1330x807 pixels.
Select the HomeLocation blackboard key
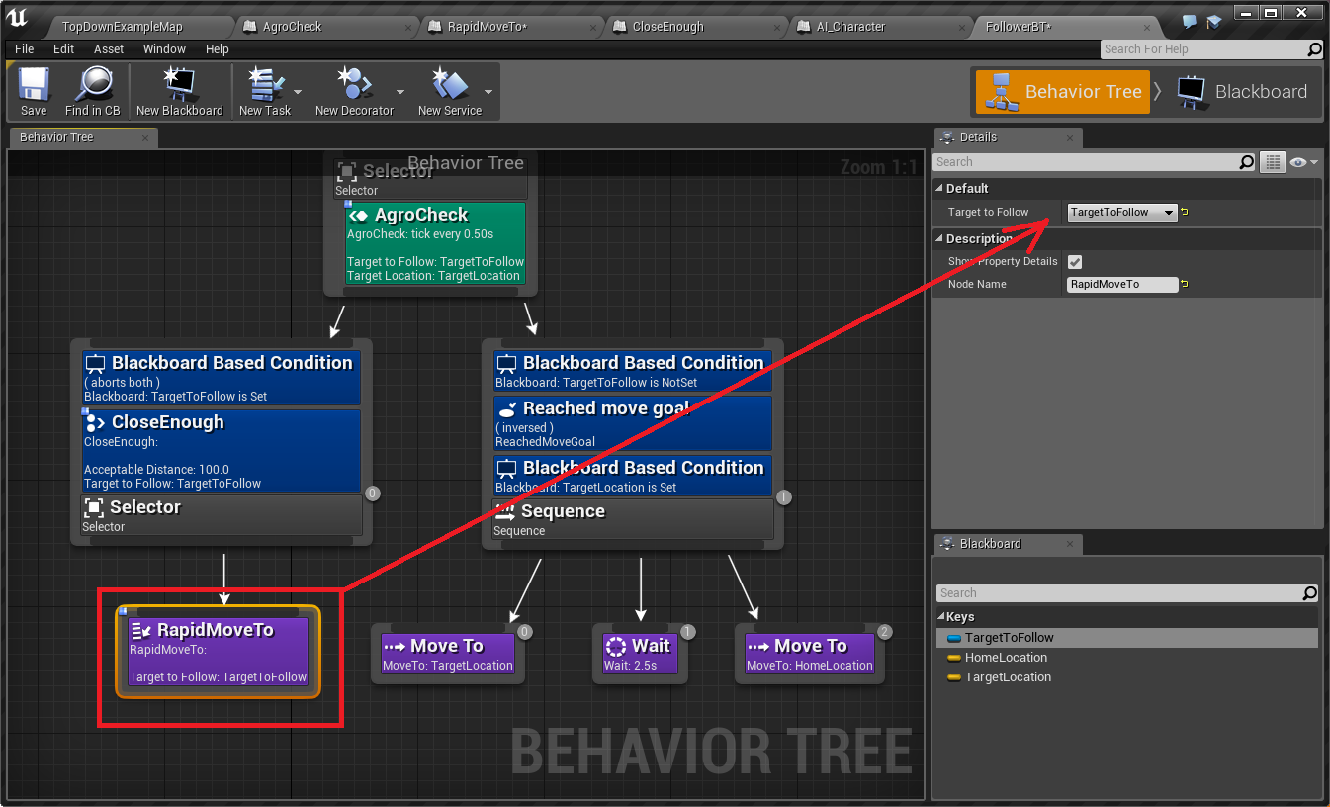point(1126,658)
